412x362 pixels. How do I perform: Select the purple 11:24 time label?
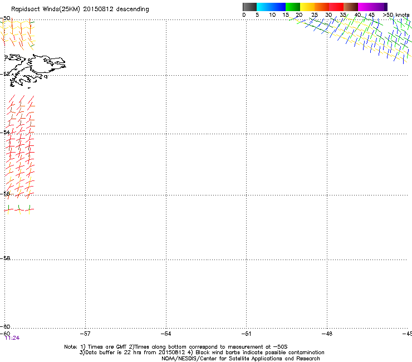[12, 338]
